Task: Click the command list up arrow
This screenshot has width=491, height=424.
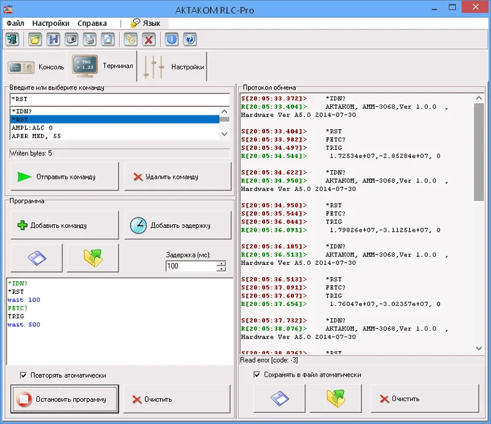Action: tap(224, 111)
